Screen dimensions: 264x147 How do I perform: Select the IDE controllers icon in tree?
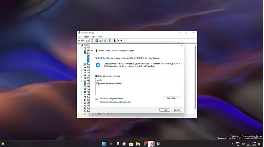85,78
